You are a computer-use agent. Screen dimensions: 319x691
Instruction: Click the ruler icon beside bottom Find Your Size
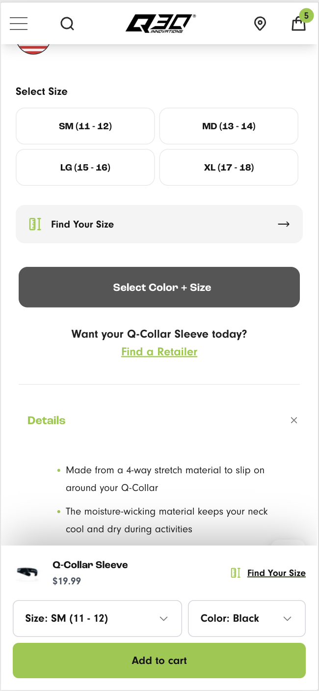point(236,572)
